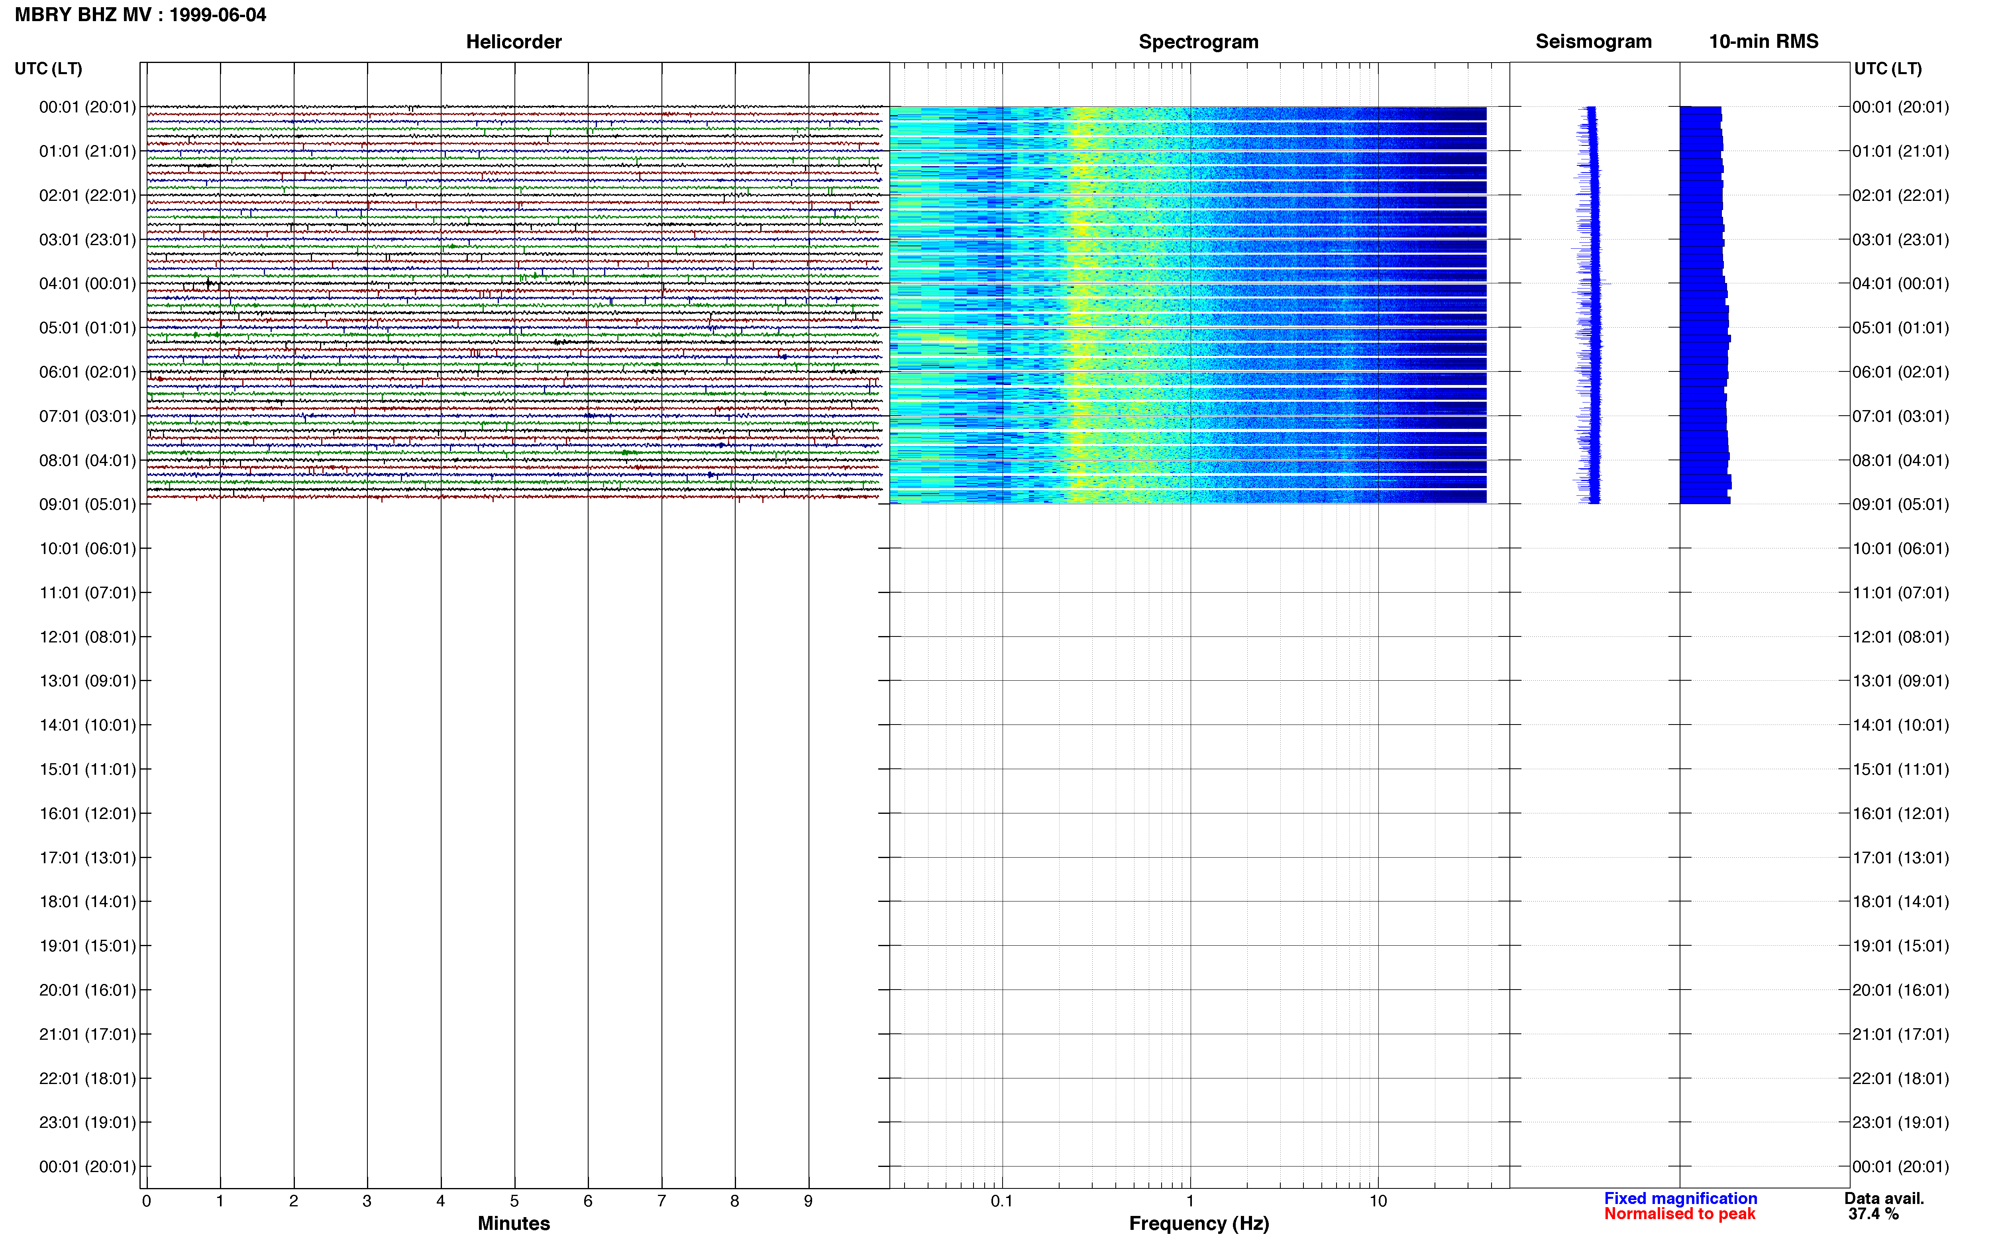Select left time label 08:01 (04:01)
The height and width of the screenshot is (1251, 2000).
coord(88,460)
